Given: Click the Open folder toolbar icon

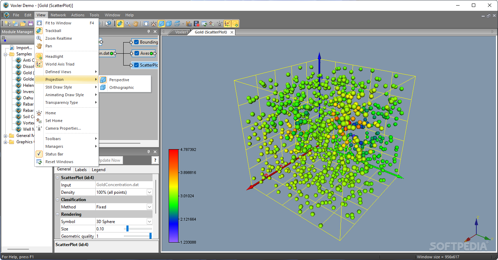Looking at the screenshot, I should coord(23,24).
